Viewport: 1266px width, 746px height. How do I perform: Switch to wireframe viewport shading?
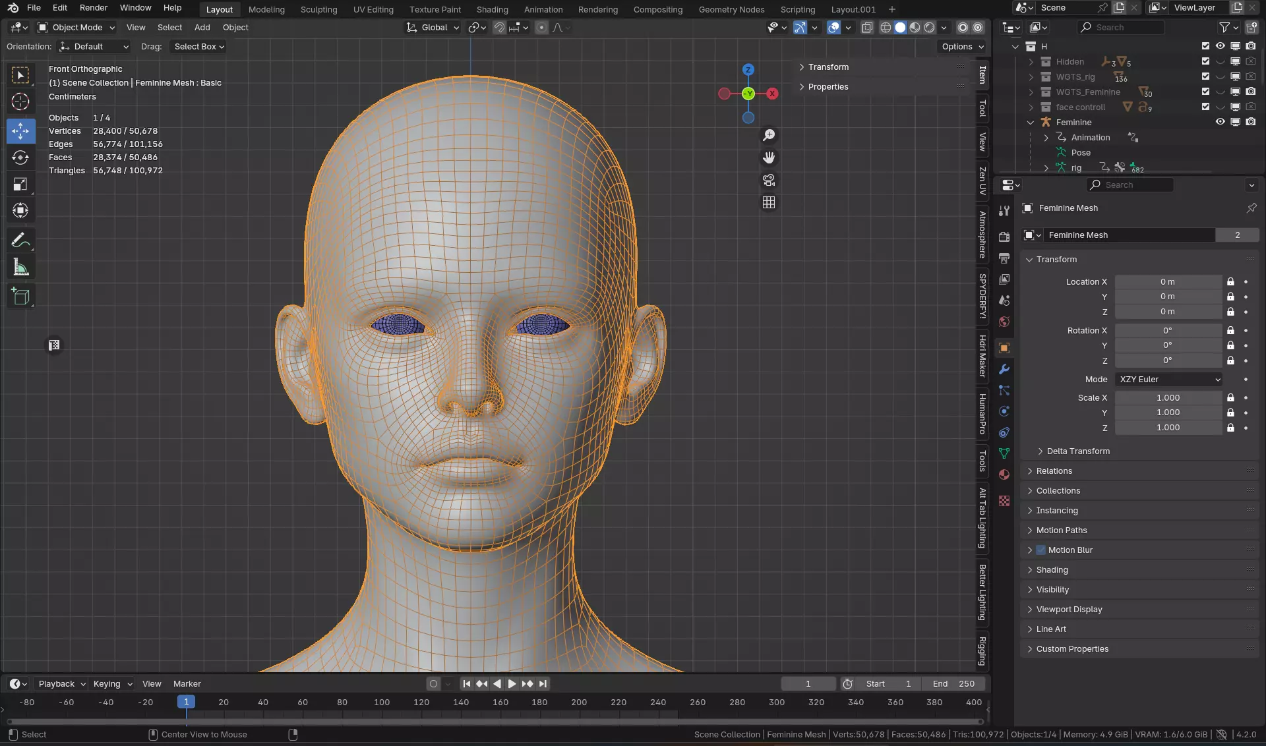click(x=886, y=28)
